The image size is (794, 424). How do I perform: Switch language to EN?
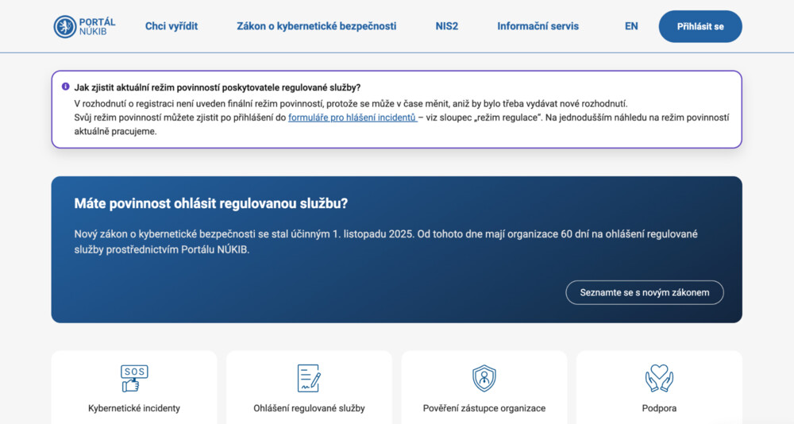click(x=631, y=26)
